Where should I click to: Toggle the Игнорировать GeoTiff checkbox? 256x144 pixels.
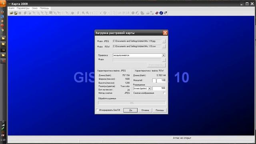[x=97, y=110]
